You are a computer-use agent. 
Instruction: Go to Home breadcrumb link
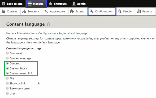[x=10, y=33]
